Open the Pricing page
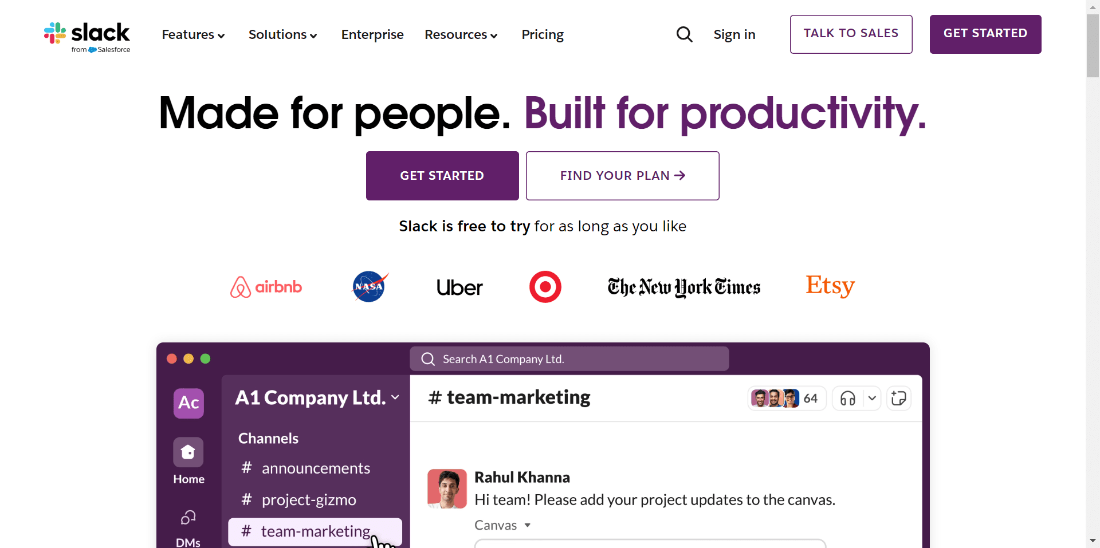Viewport: 1100px width, 548px height. click(x=542, y=34)
